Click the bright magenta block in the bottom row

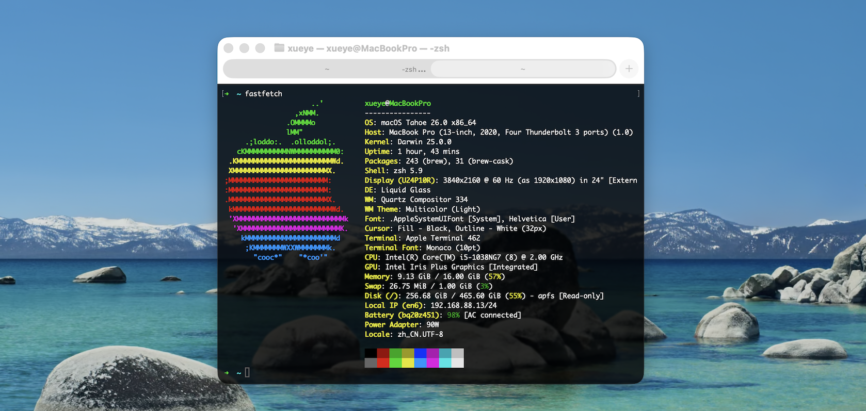[432, 363]
